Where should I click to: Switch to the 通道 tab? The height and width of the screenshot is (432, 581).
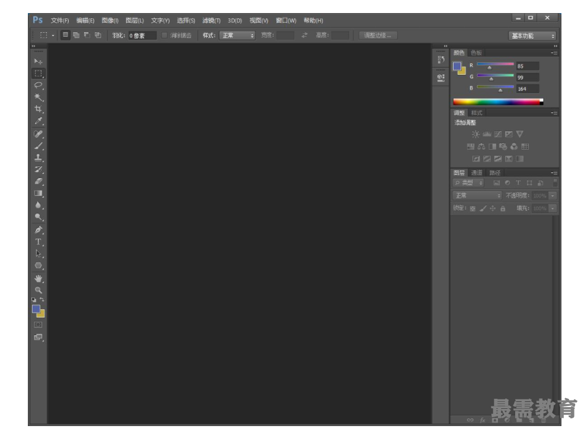tap(477, 173)
